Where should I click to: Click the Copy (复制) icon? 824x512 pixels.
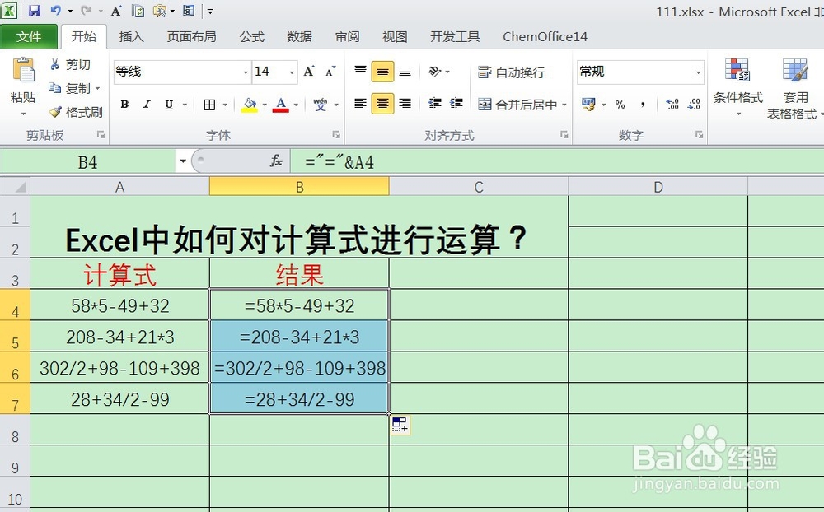pyautogui.click(x=54, y=88)
